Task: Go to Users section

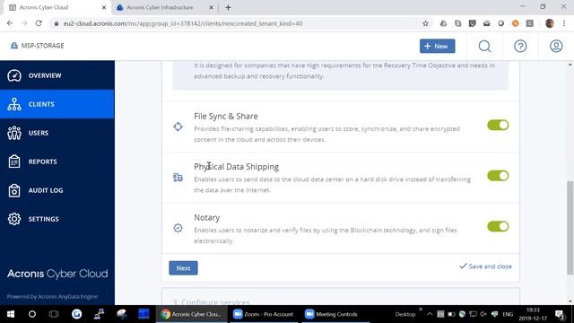Action: tap(57, 133)
